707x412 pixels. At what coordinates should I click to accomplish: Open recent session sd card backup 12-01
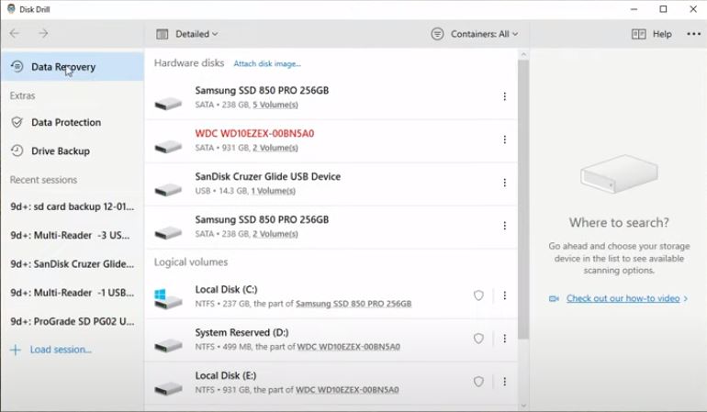[73, 206]
